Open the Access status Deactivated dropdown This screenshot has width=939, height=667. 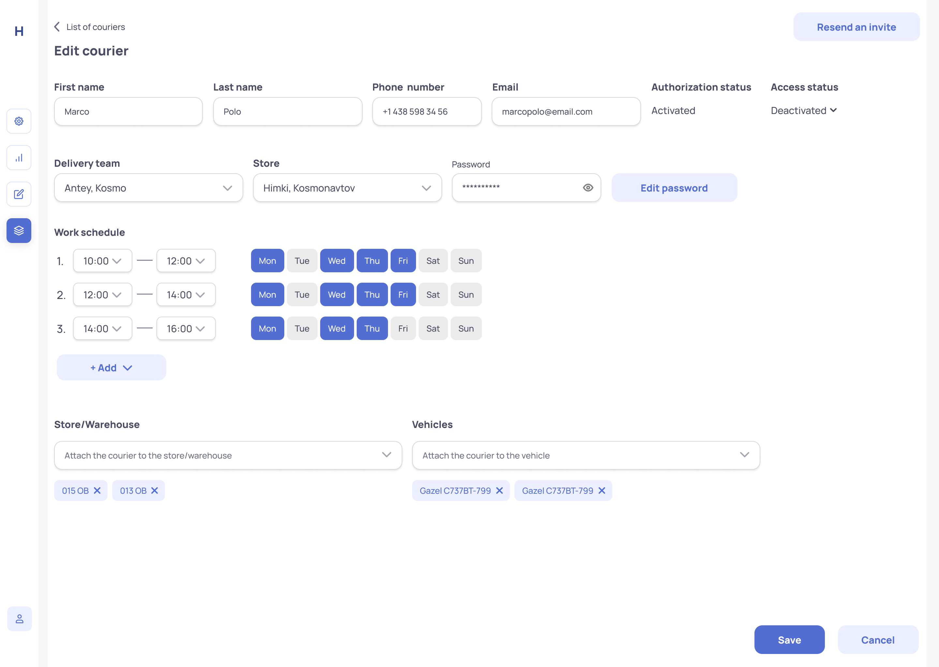[x=804, y=110]
